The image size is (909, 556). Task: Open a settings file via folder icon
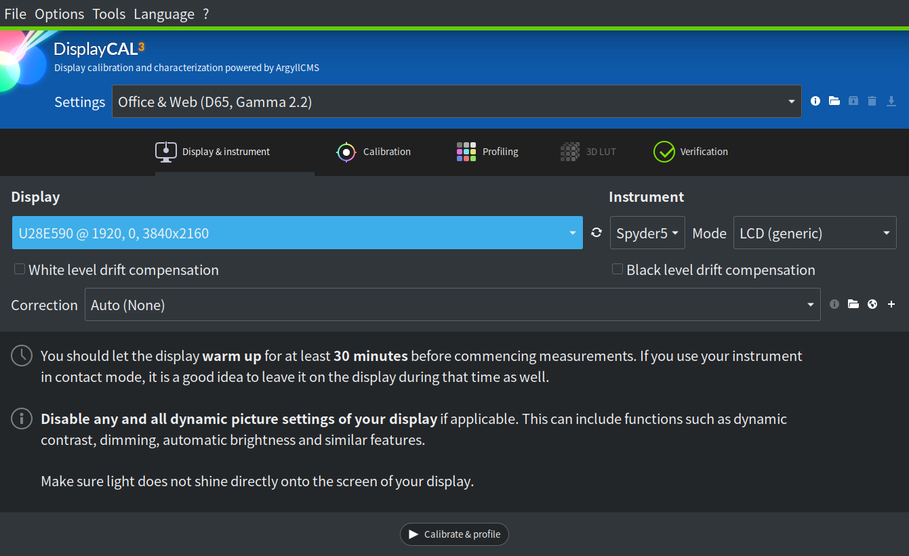834,100
